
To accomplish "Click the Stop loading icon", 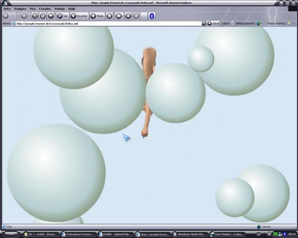I will click(35, 16).
